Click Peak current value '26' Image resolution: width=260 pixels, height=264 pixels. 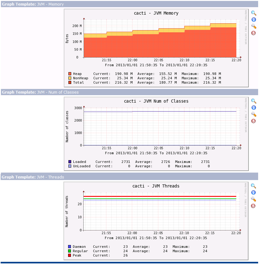pos(125,255)
